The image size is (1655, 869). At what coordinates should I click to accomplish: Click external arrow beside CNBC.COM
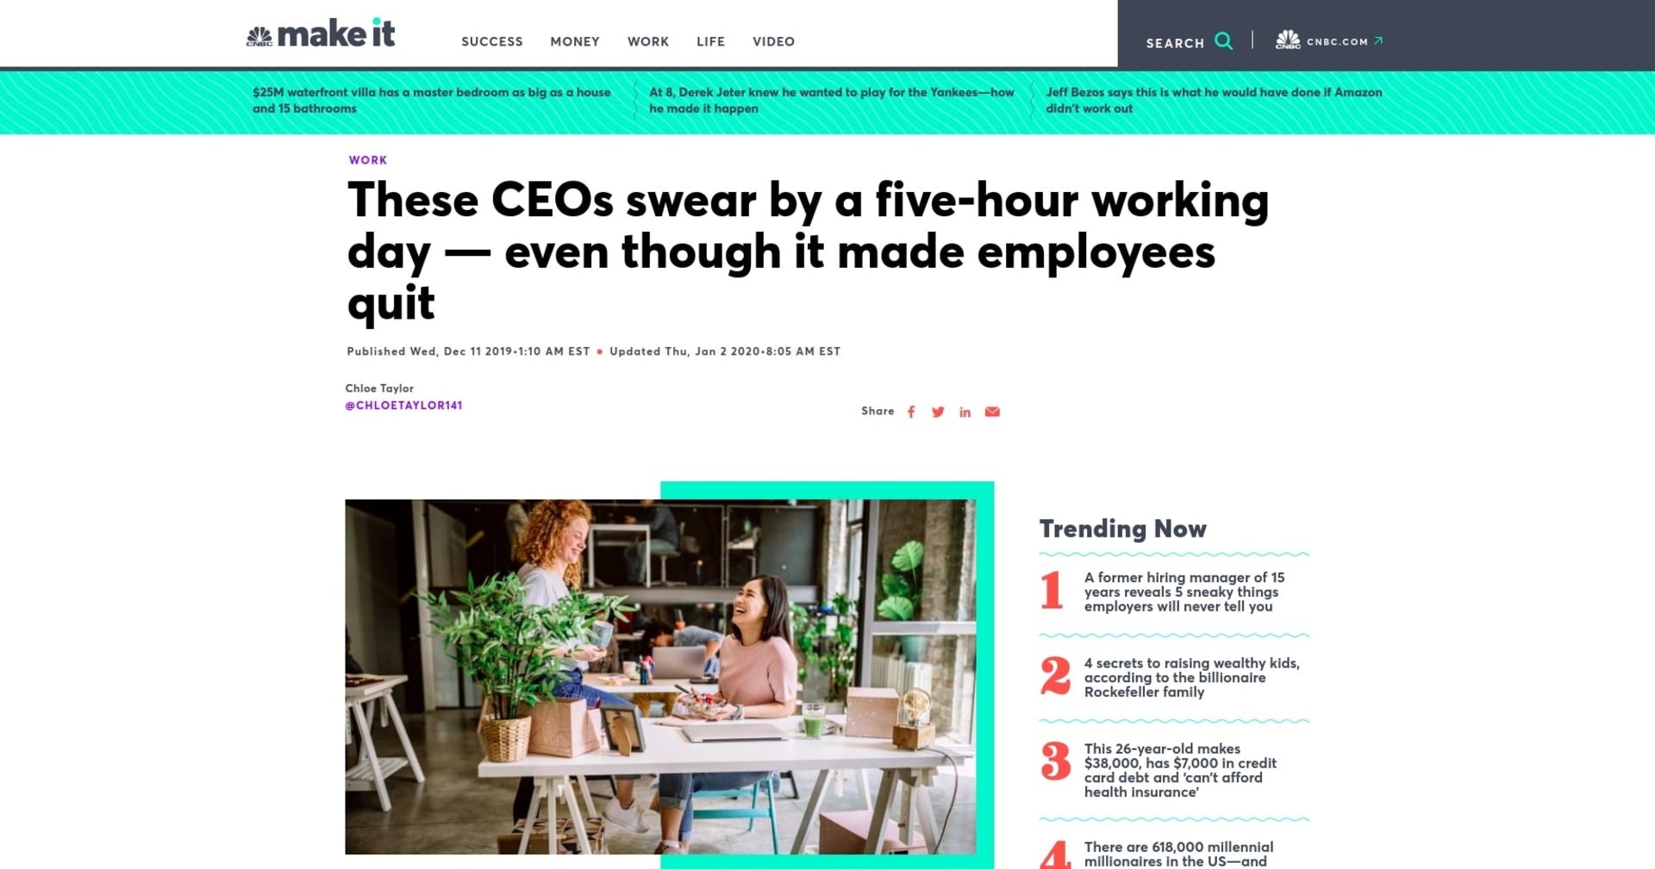coord(1378,40)
